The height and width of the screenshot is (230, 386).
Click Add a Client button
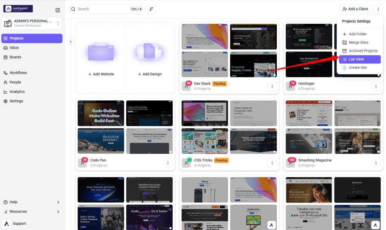point(355,9)
